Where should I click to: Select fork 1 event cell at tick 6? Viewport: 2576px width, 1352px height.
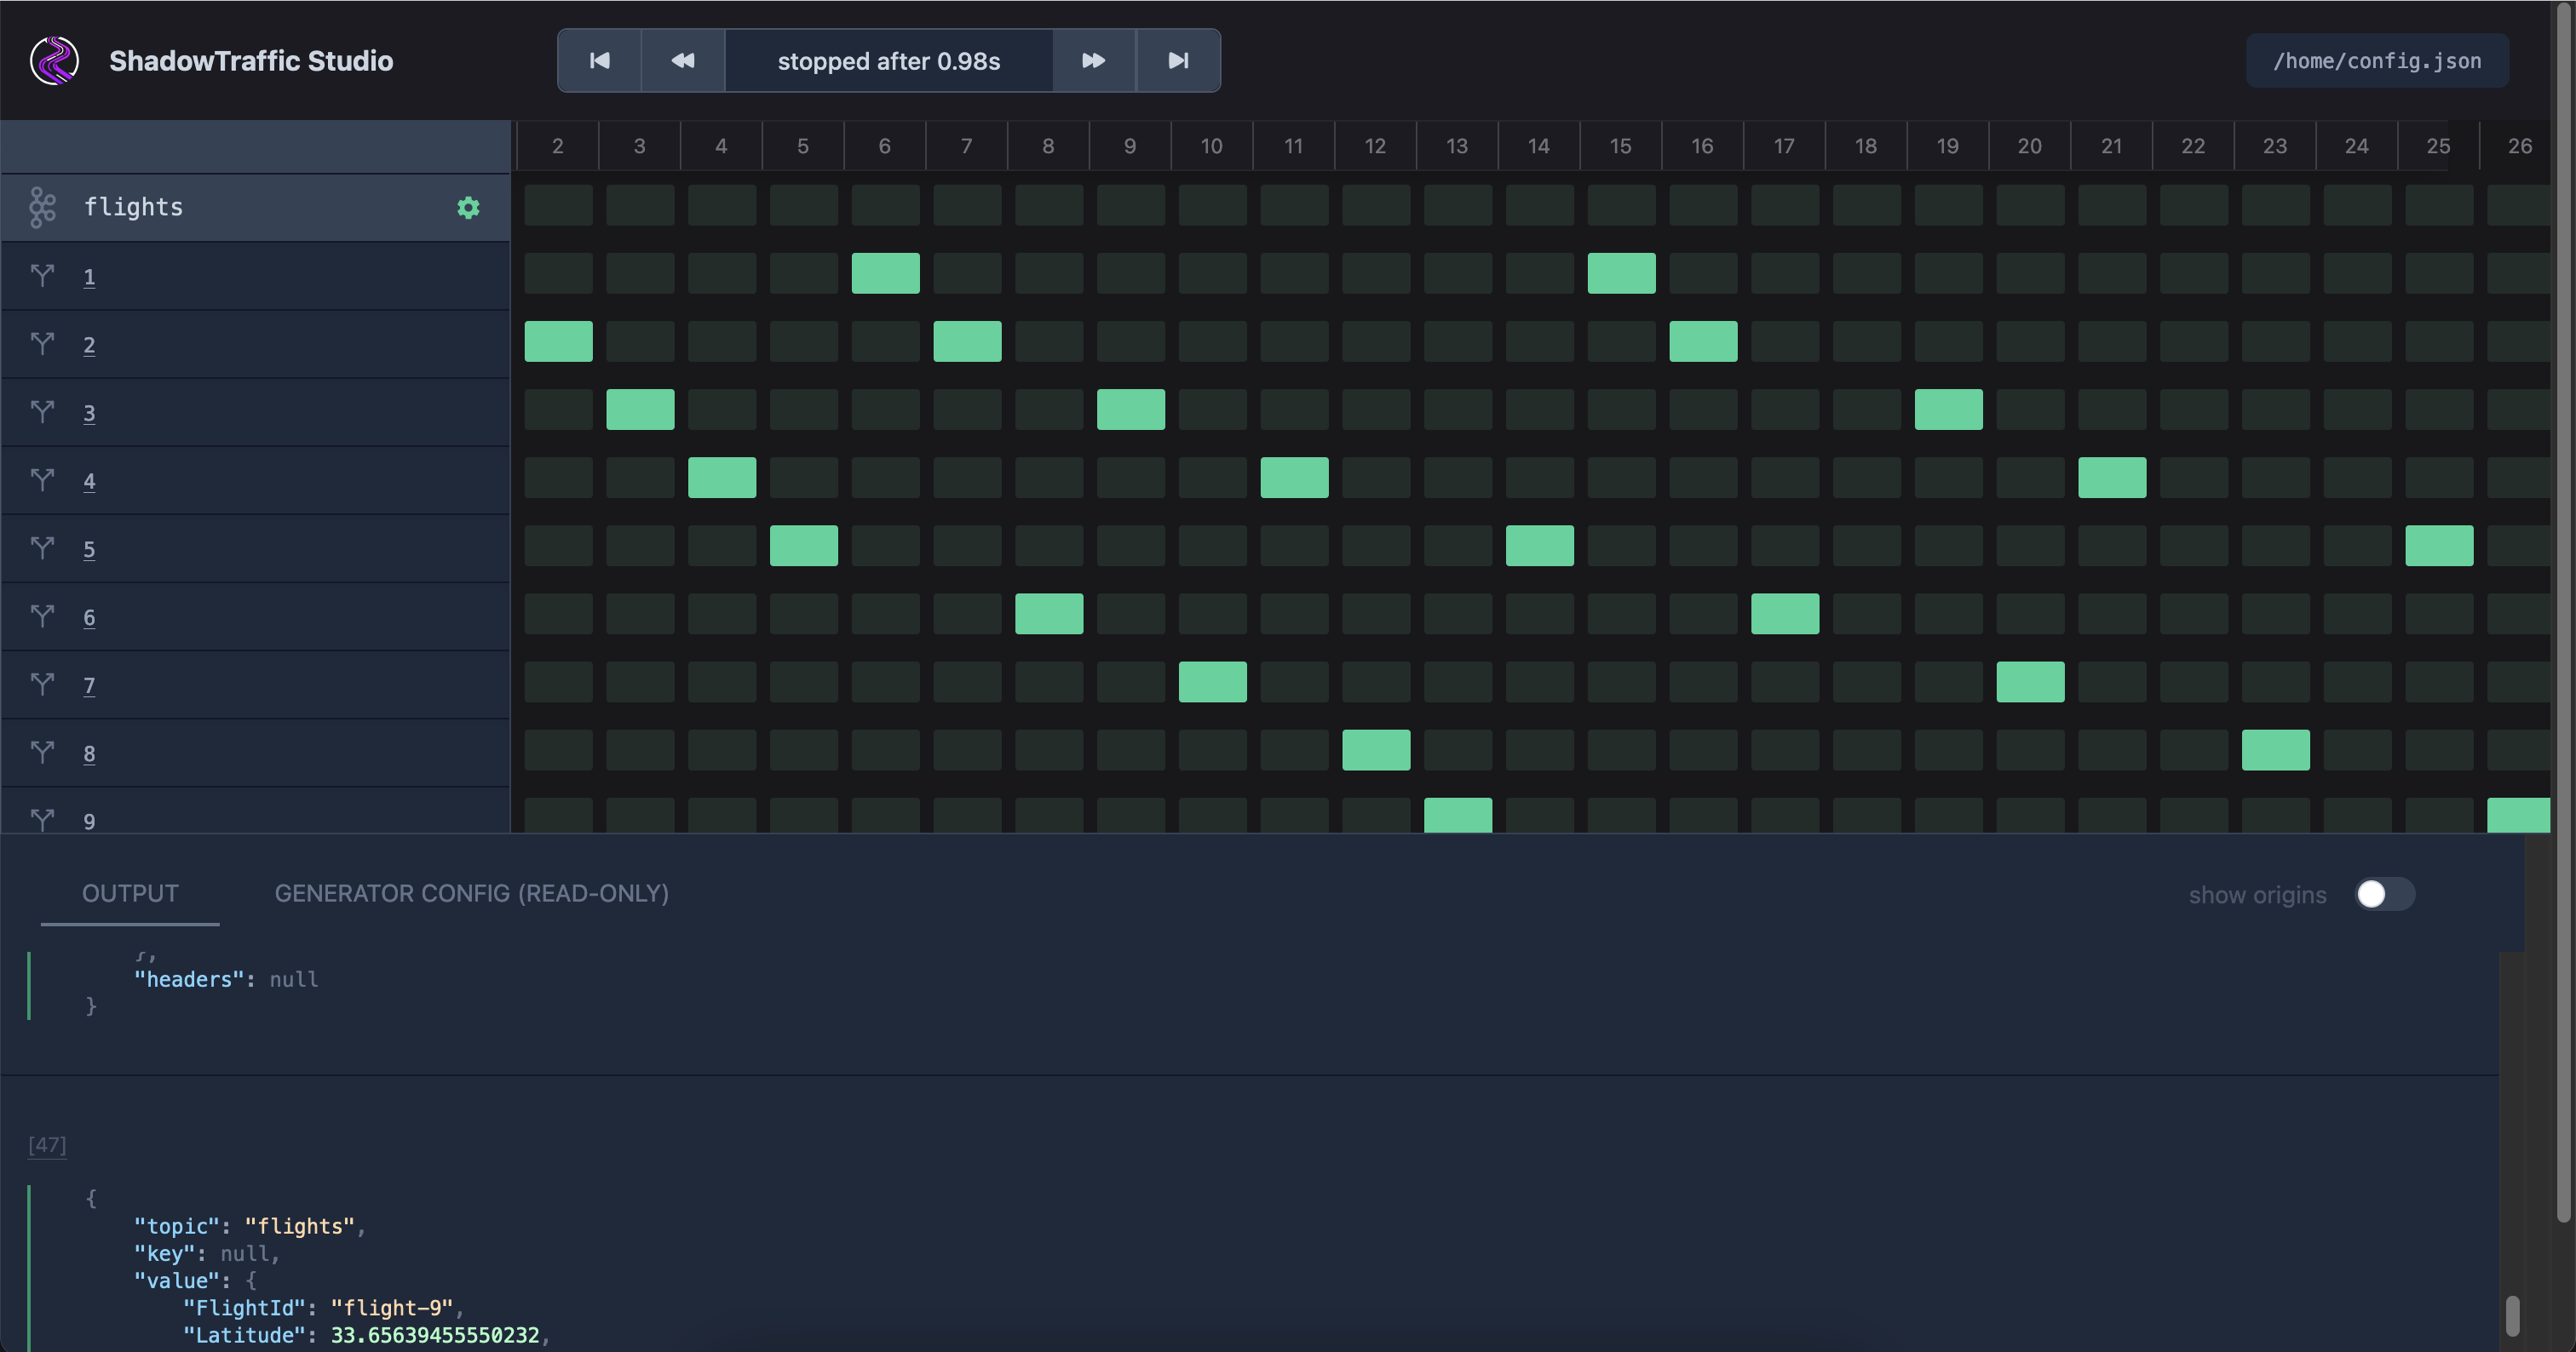(885, 272)
